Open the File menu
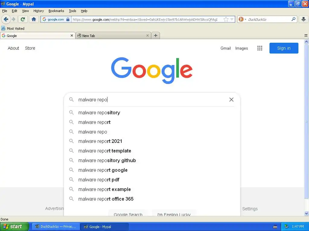This screenshot has height=231, width=309. coord(5,11)
